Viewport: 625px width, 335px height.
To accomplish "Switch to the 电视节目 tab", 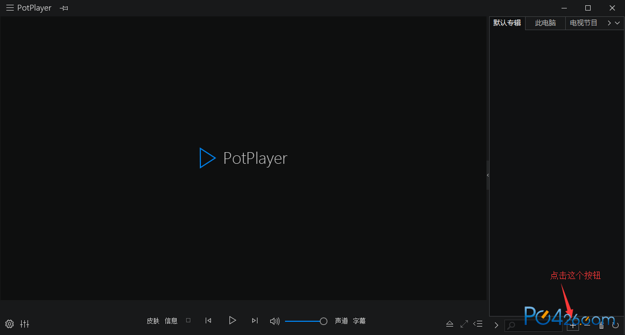I will [x=584, y=23].
